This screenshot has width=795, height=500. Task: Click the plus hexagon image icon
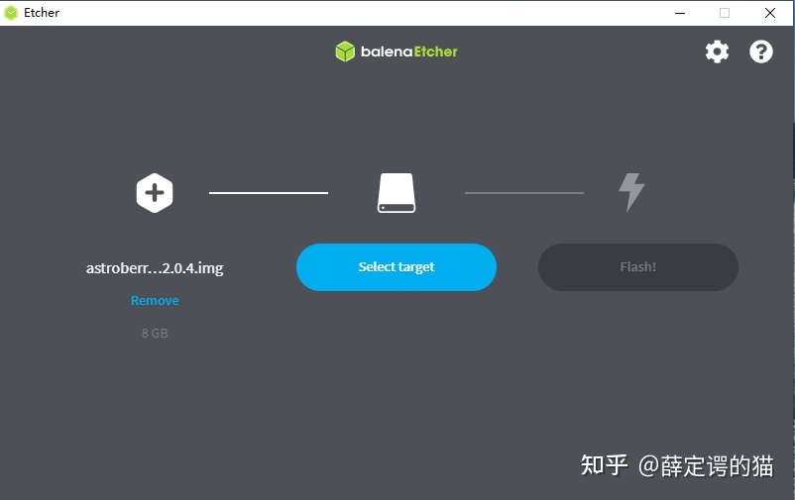155,193
